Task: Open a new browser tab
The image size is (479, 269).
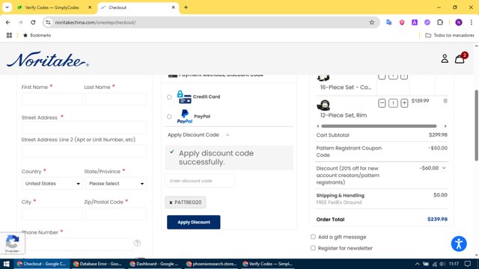Action: coord(186,7)
